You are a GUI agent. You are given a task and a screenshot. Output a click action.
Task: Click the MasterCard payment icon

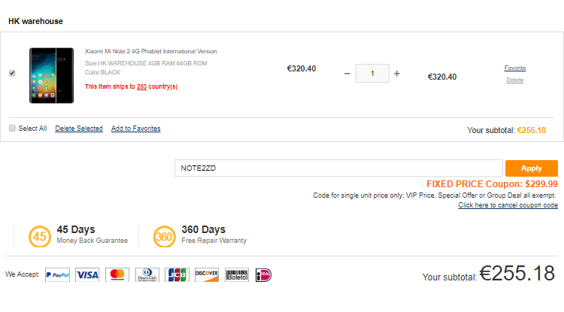click(117, 275)
